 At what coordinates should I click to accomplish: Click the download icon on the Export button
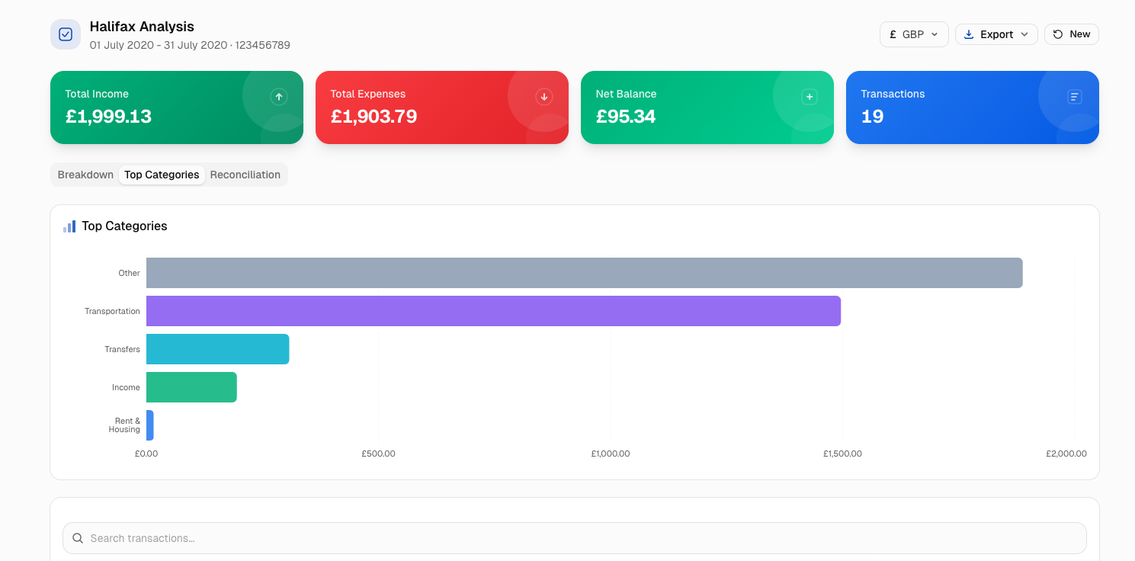[969, 34]
